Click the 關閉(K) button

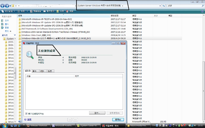tap(118, 120)
